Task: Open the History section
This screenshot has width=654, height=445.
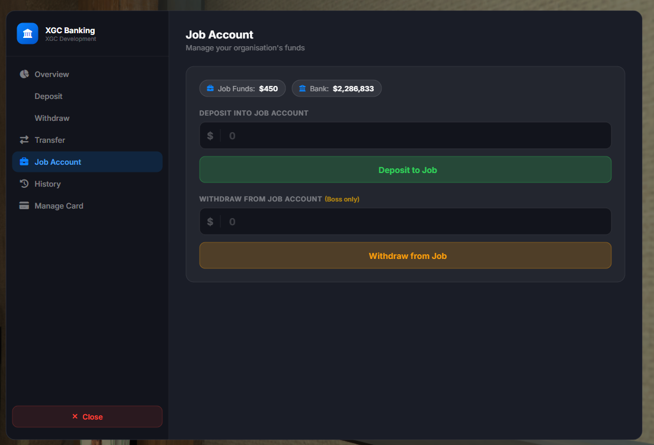Action: pyautogui.click(x=87, y=184)
